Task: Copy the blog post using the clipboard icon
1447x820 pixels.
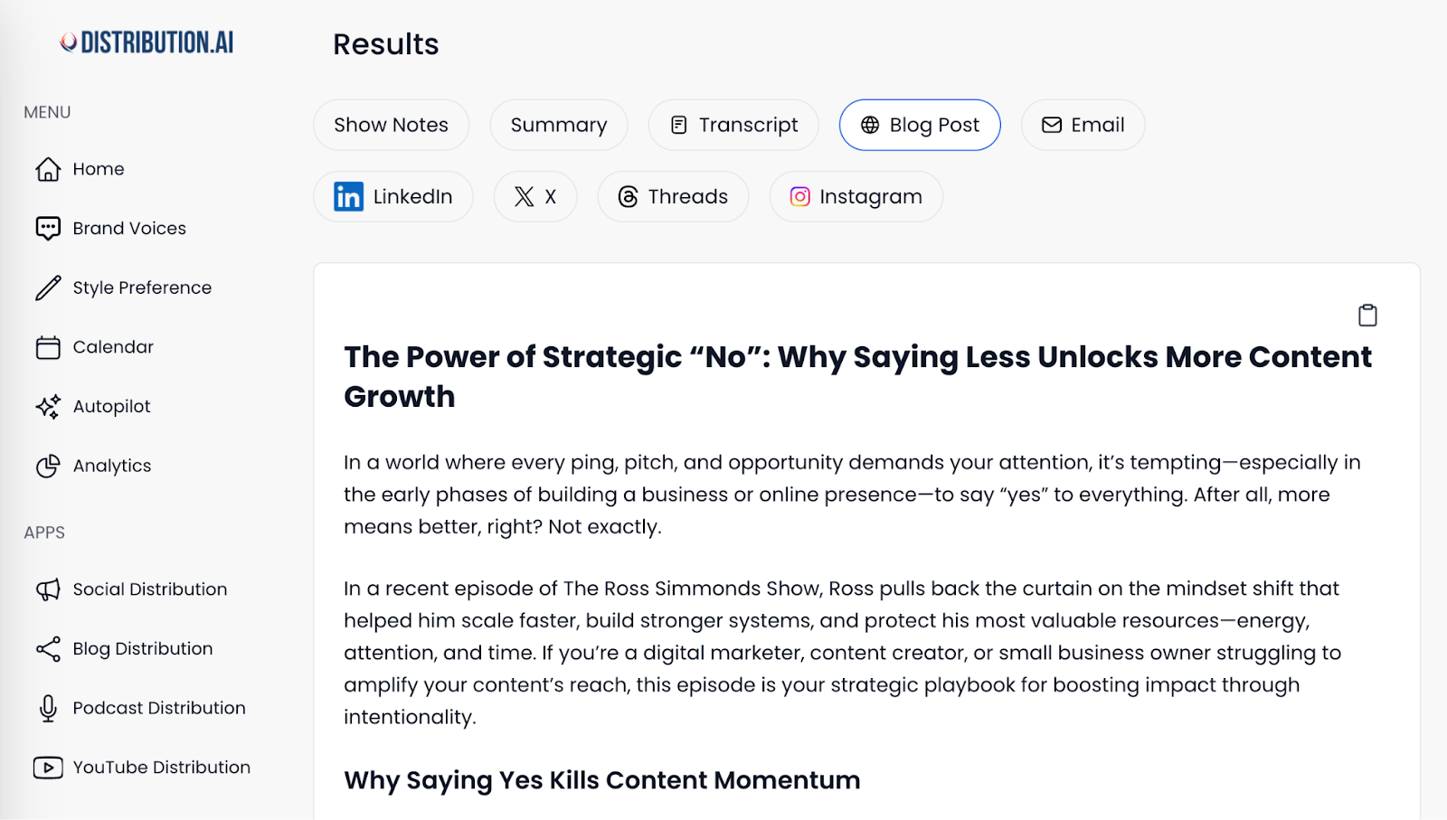Action: coord(1367,315)
